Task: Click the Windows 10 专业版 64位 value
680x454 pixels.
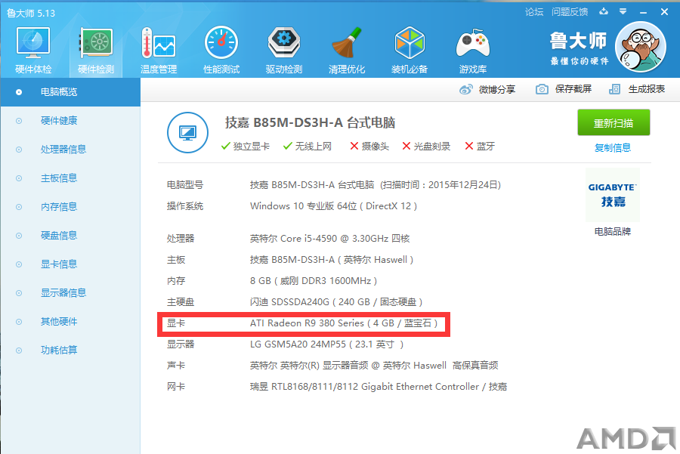Action: [x=333, y=206]
